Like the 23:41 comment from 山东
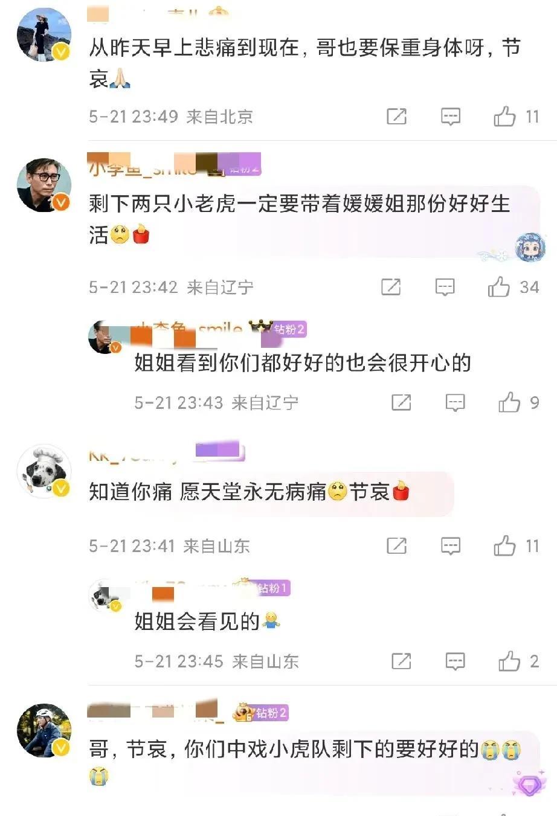The width and height of the screenshot is (557, 816). [504, 546]
